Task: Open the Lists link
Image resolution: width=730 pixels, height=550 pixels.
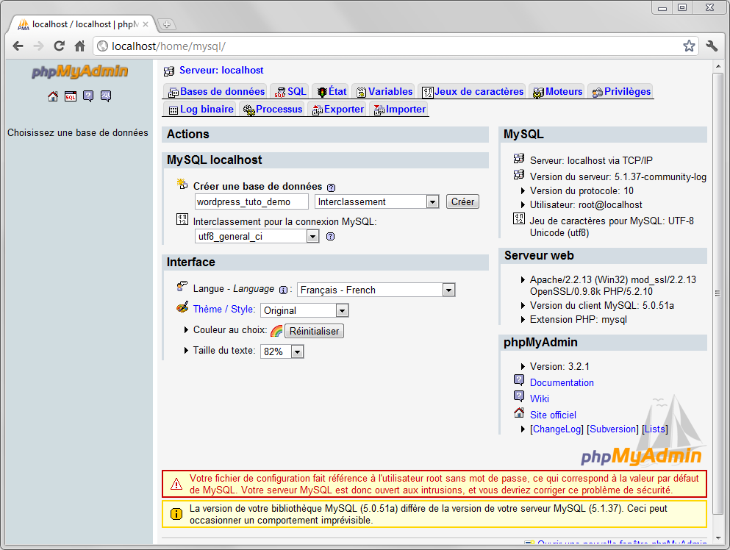Action: point(654,429)
